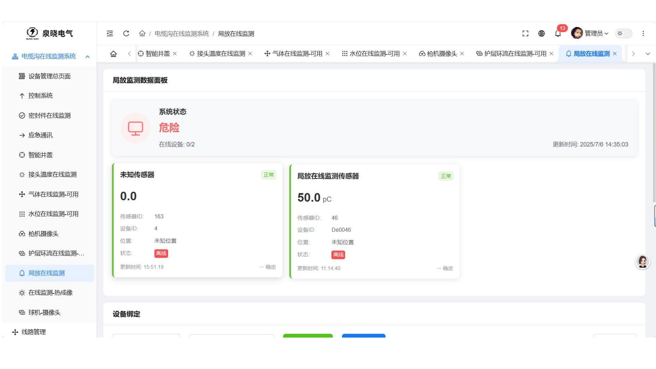The height and width of the screenshot is (369, 656).
Task: Close the 水位在线监测-可用 tab
Action: [405, 54]
